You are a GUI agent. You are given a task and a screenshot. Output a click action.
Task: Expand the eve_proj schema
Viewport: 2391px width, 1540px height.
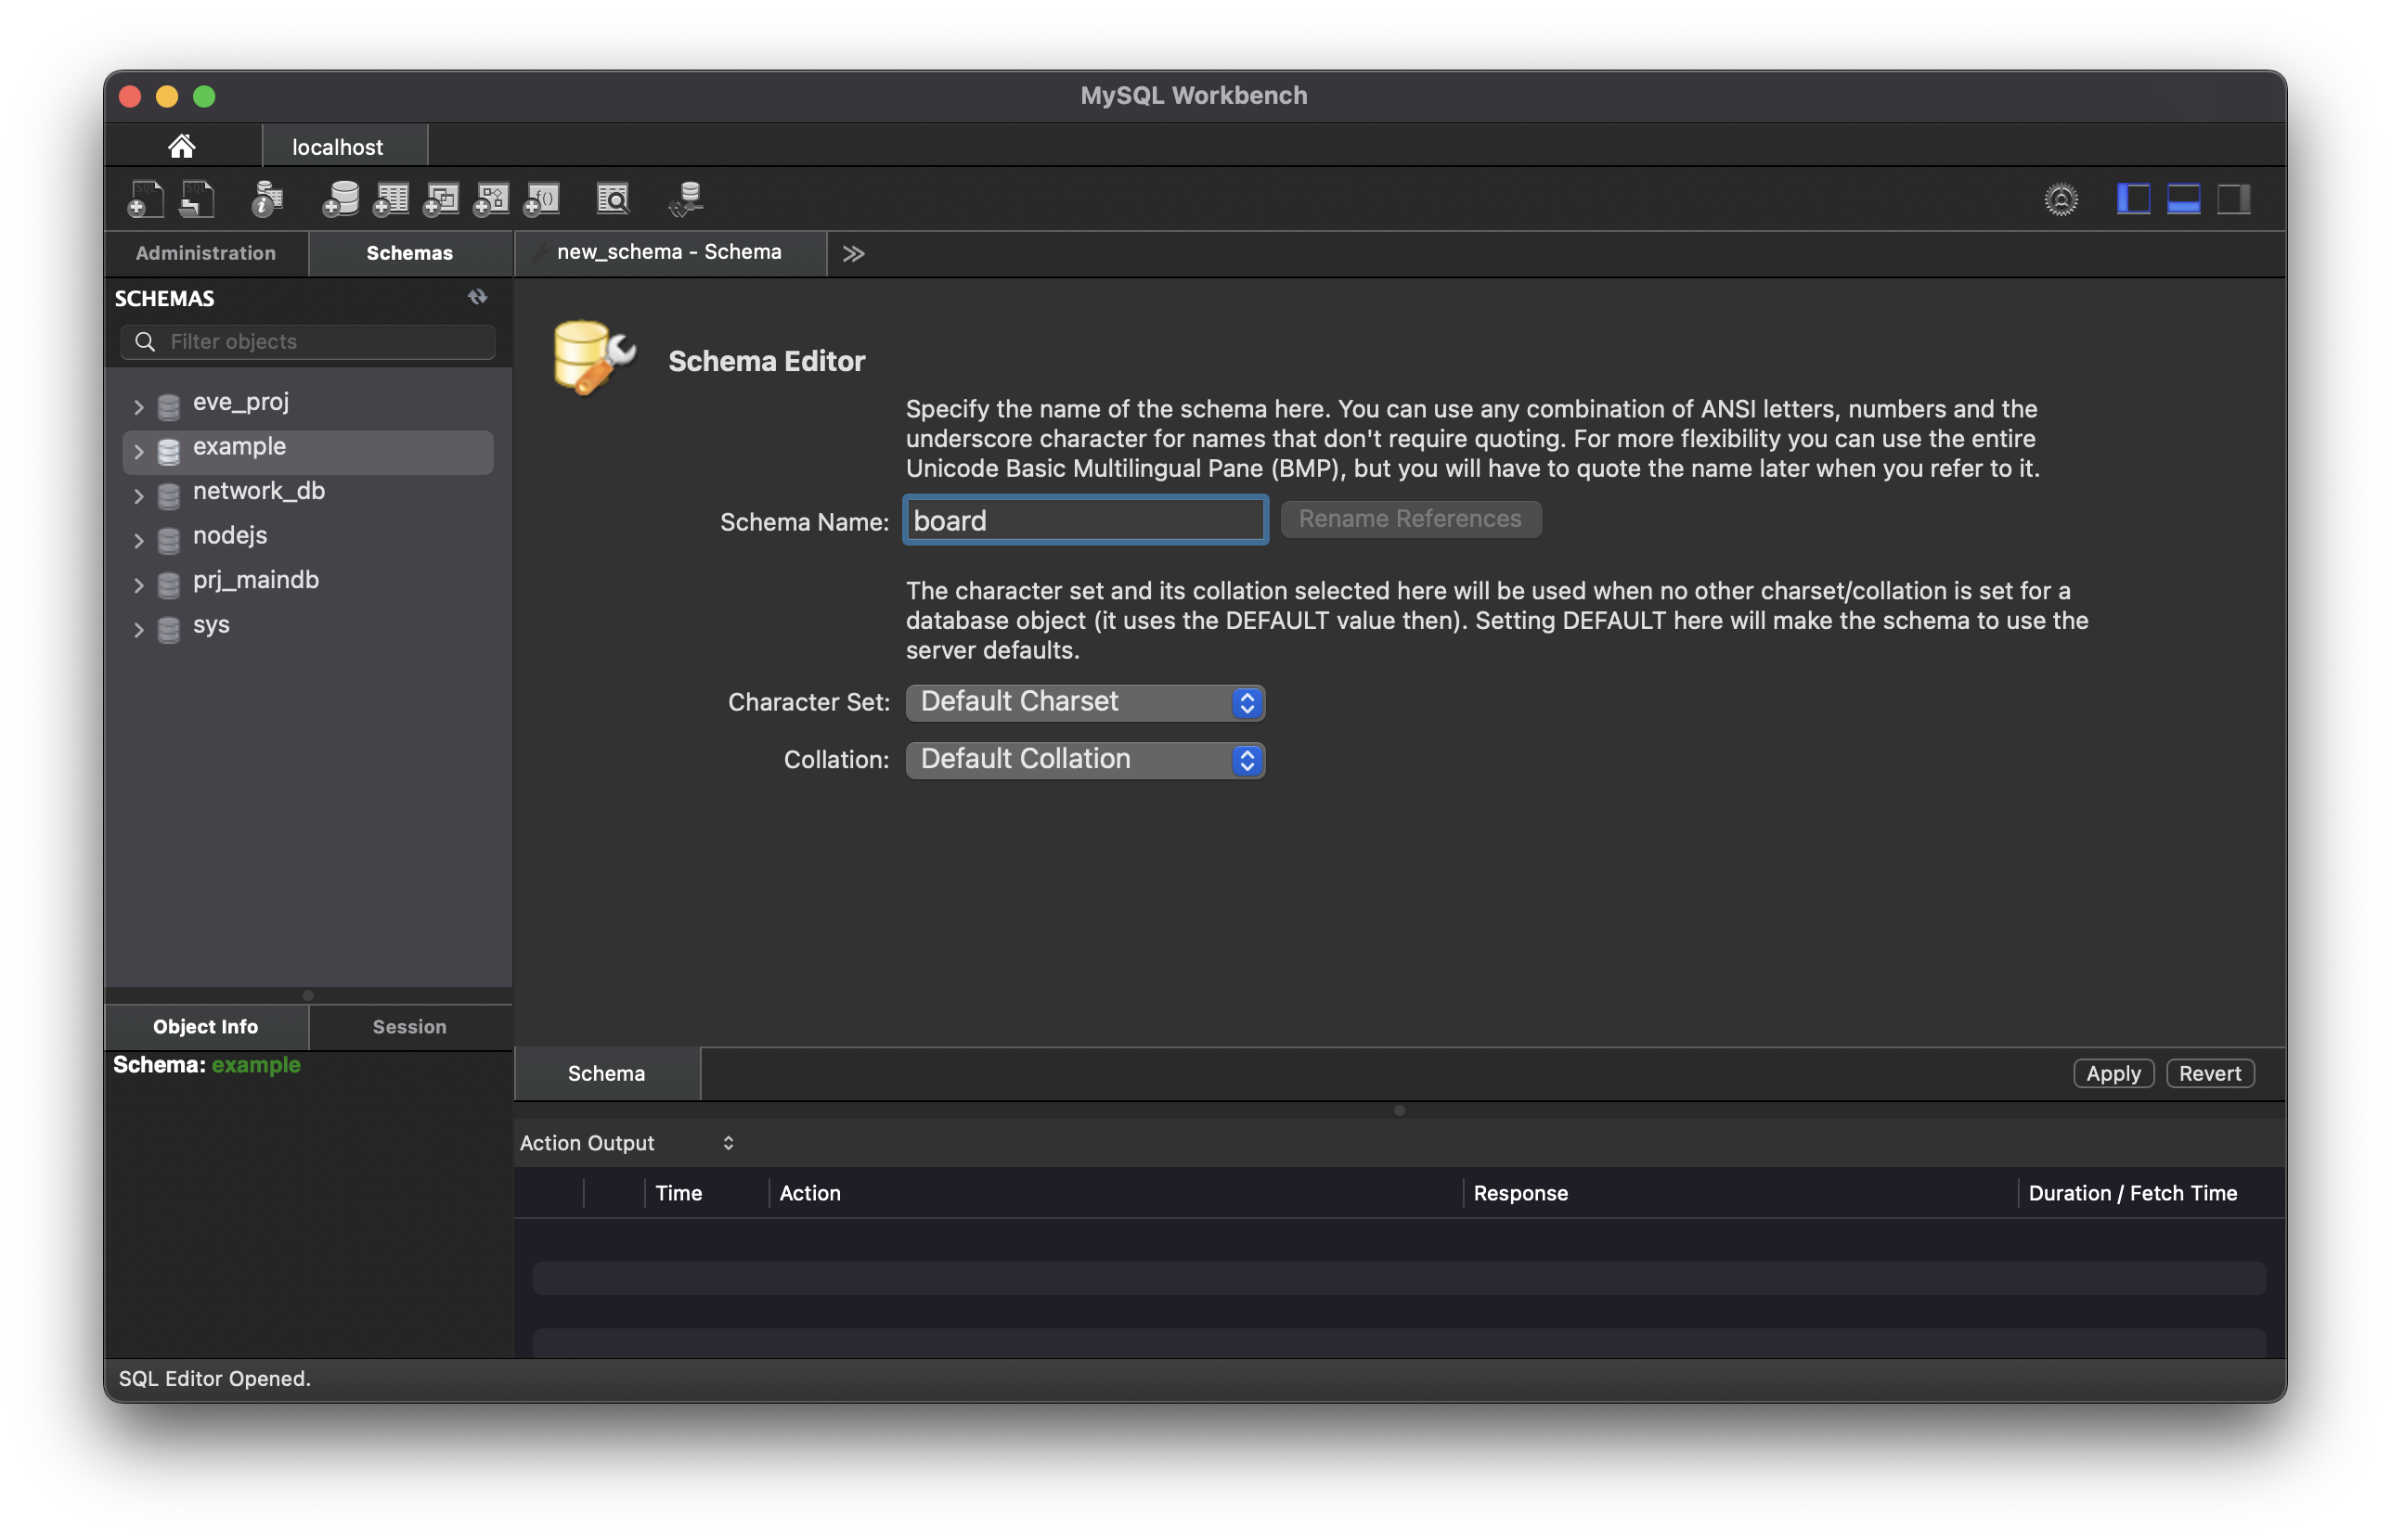138,407
